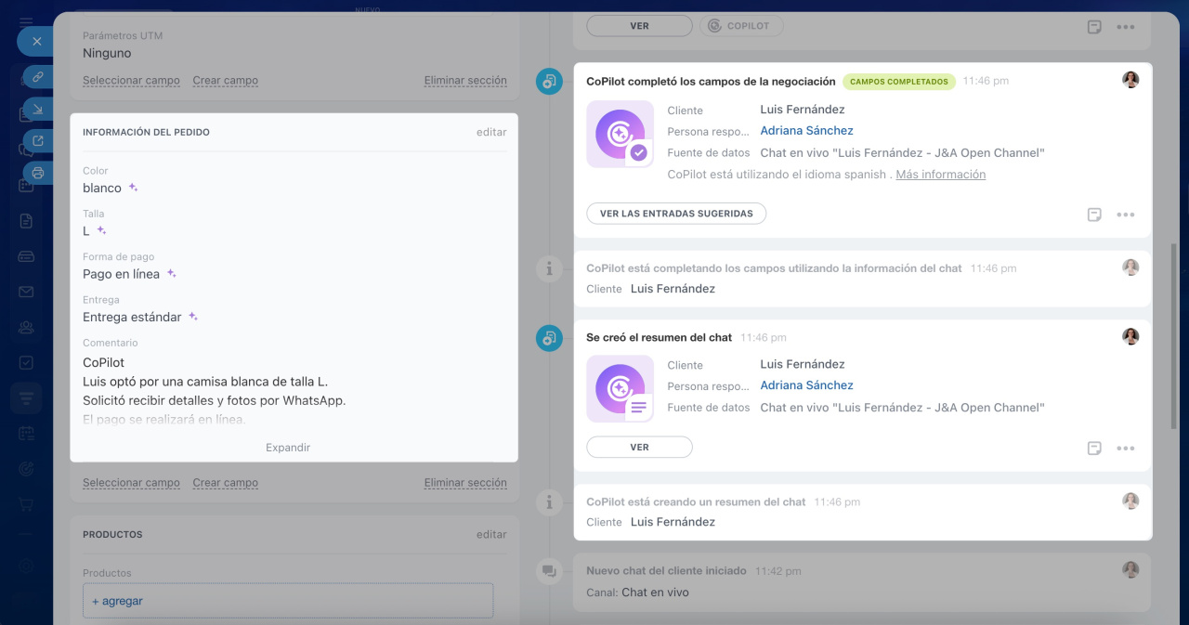Open Adriana Sánchez profile link in first card
Screen dimensions: 1189x625
(806, 131)
